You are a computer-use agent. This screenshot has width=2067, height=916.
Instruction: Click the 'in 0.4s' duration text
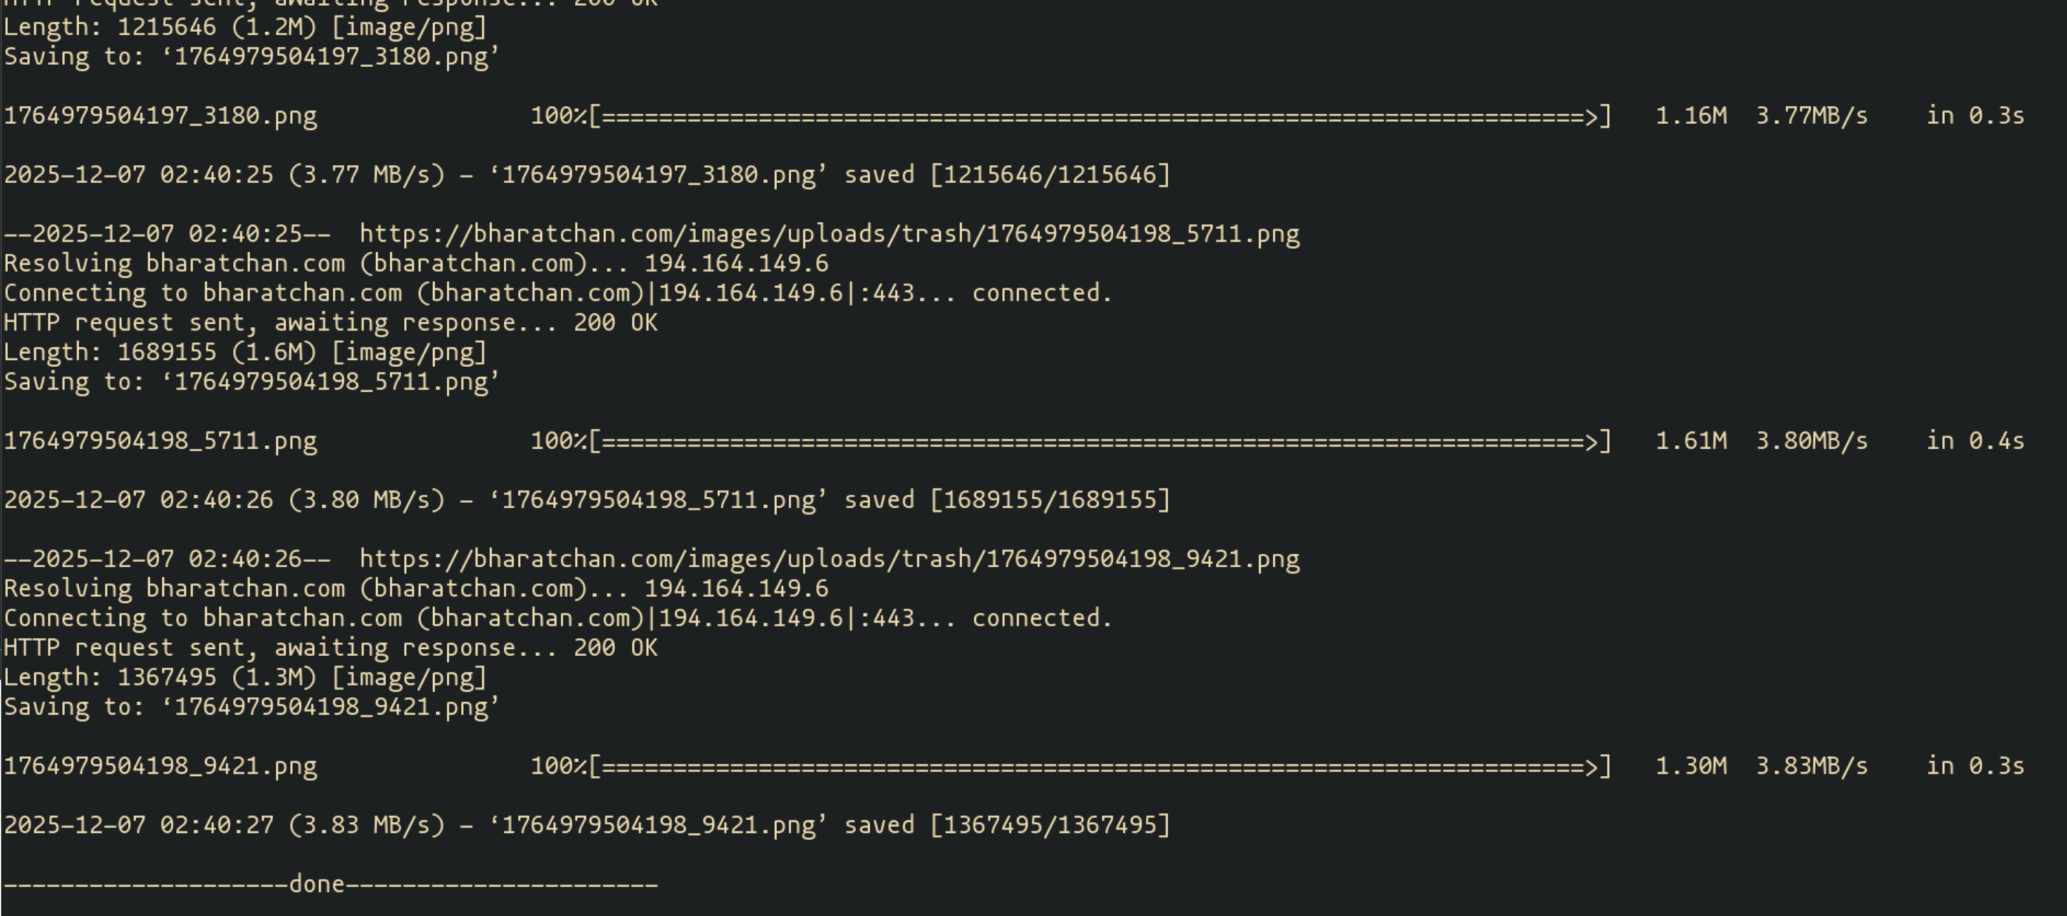1975,441
